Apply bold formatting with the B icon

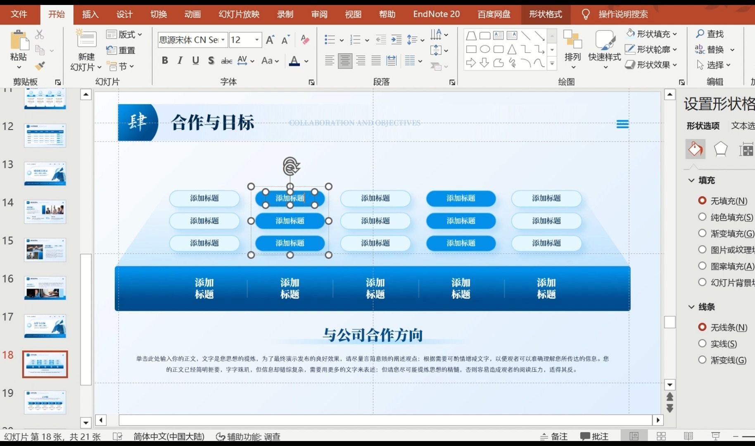(x=165, y=61)
